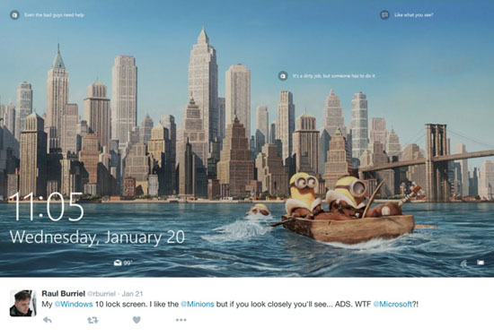Click the camera icon beside 'Even the bad guys need help'
The image size is (494, 336).
(14, 14)
